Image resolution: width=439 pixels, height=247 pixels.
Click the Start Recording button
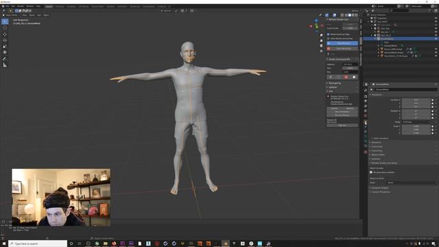click(342, 49)
